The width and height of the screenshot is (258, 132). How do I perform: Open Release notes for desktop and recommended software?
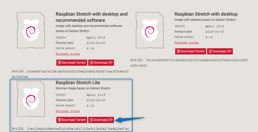[x=68, y=54]
